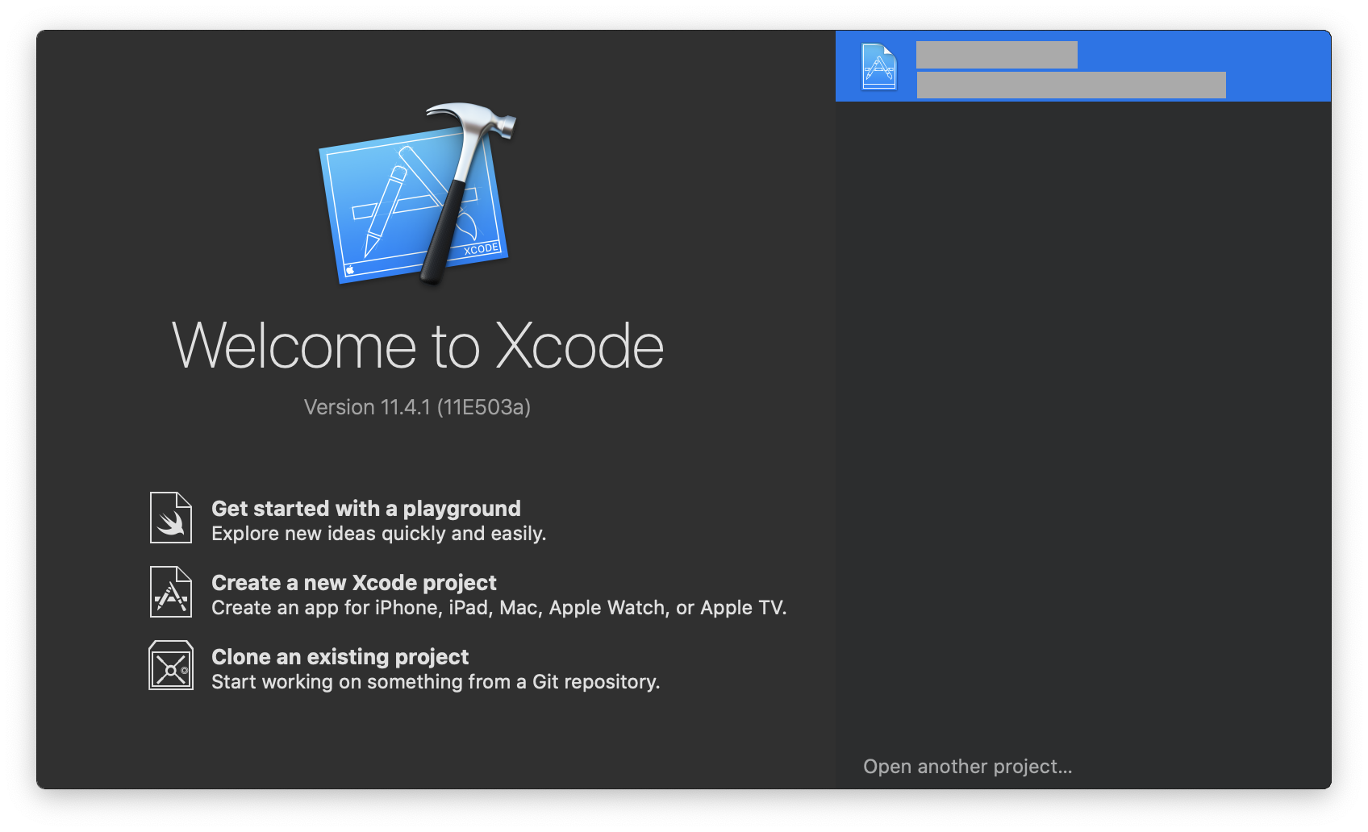The image size is (1368, 832).
Task: Click the Git repository description text
Action: pos(436,681)
